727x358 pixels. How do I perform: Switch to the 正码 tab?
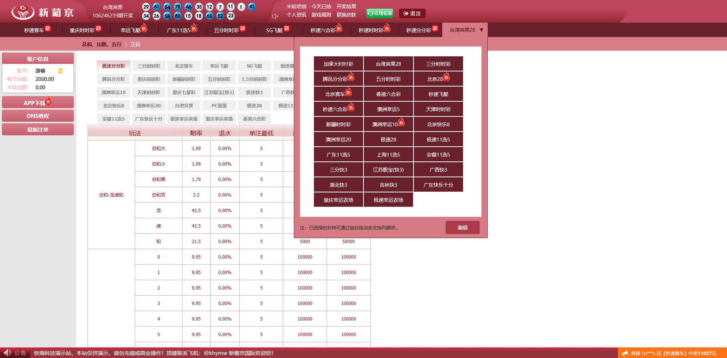(135, 44)
